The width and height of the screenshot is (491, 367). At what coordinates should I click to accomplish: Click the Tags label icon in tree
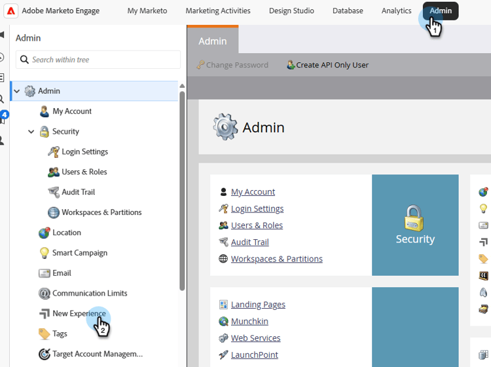(44, 334)
